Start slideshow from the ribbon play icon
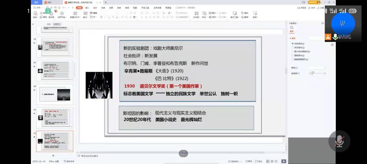Screen dimensions: 367x164 coord(62,13)
